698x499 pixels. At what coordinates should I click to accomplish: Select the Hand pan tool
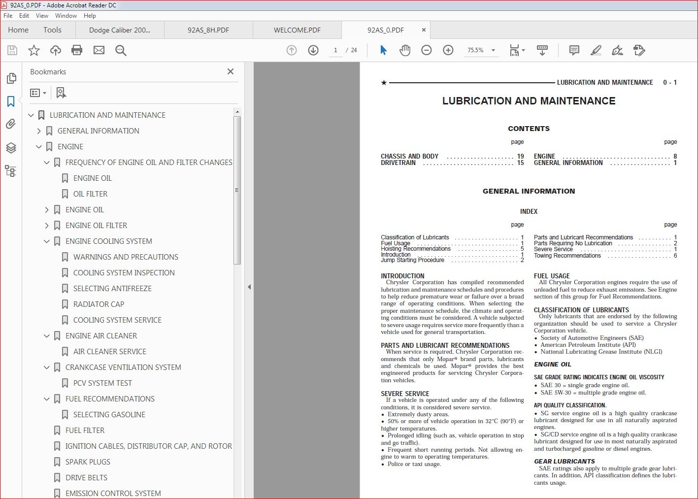[x=405, y=50]
